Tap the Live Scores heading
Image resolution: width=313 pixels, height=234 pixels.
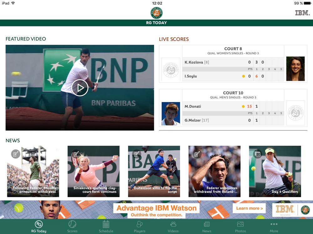174,39
